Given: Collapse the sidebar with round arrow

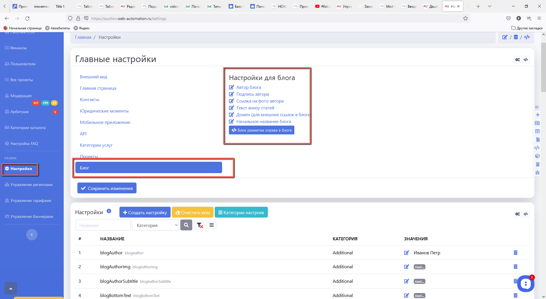Looking at the screenshot, I should 32,235.
